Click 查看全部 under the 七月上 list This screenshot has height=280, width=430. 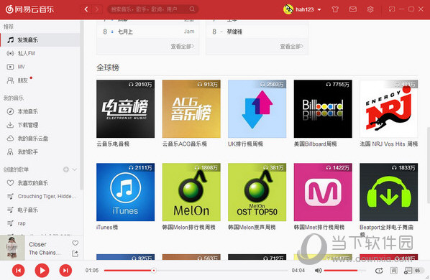pos(183,46)
